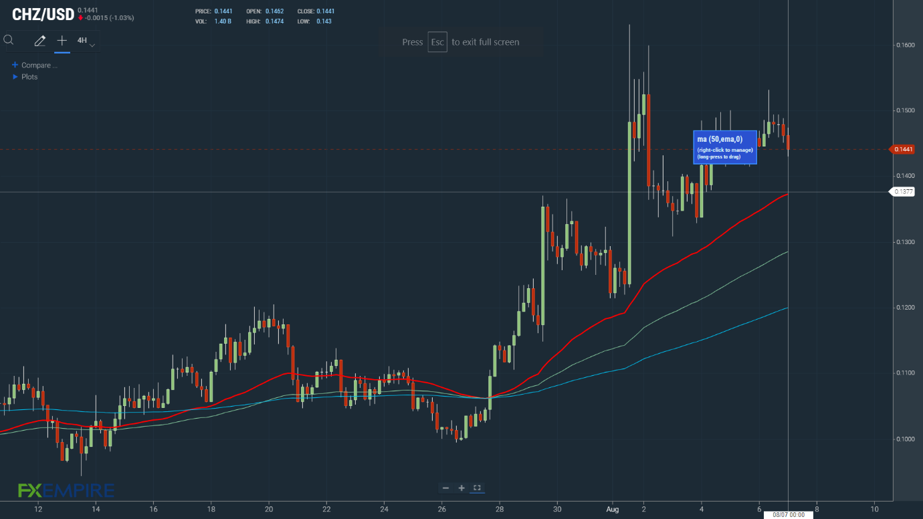This screenshot has width=923, height=519.
Task: Zoom out chart with minus button
Action: (446, 488)
